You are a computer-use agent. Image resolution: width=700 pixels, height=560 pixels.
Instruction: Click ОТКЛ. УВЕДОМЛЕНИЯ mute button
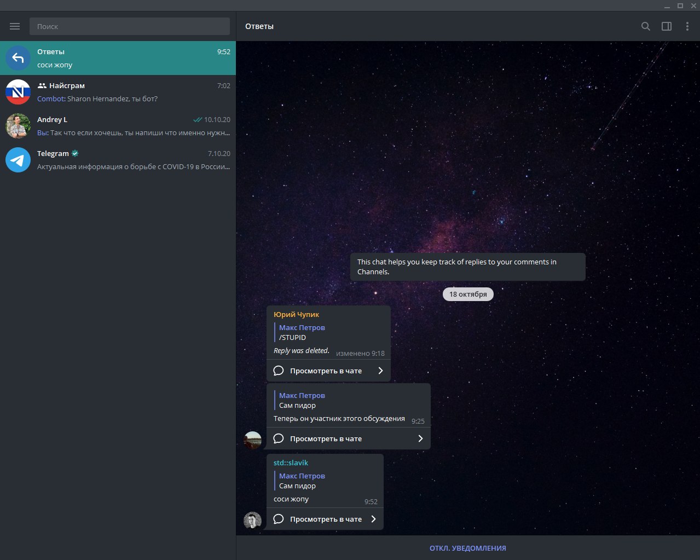pyautogui.click(x=468, y=548)
